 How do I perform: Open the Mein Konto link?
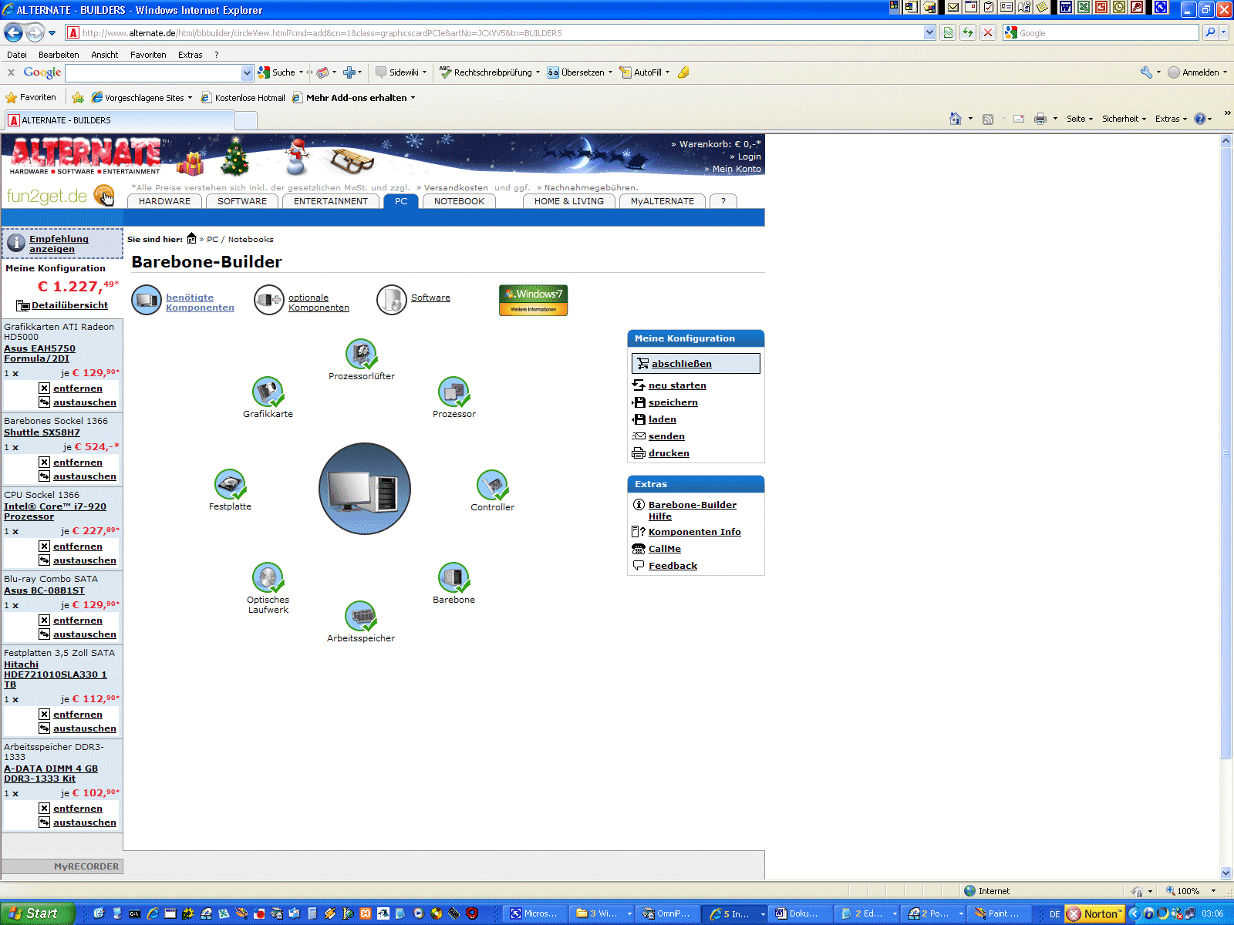737,169
